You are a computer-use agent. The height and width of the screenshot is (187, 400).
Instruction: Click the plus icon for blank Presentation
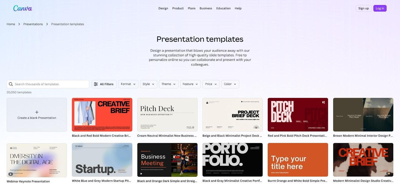point(37,112)
